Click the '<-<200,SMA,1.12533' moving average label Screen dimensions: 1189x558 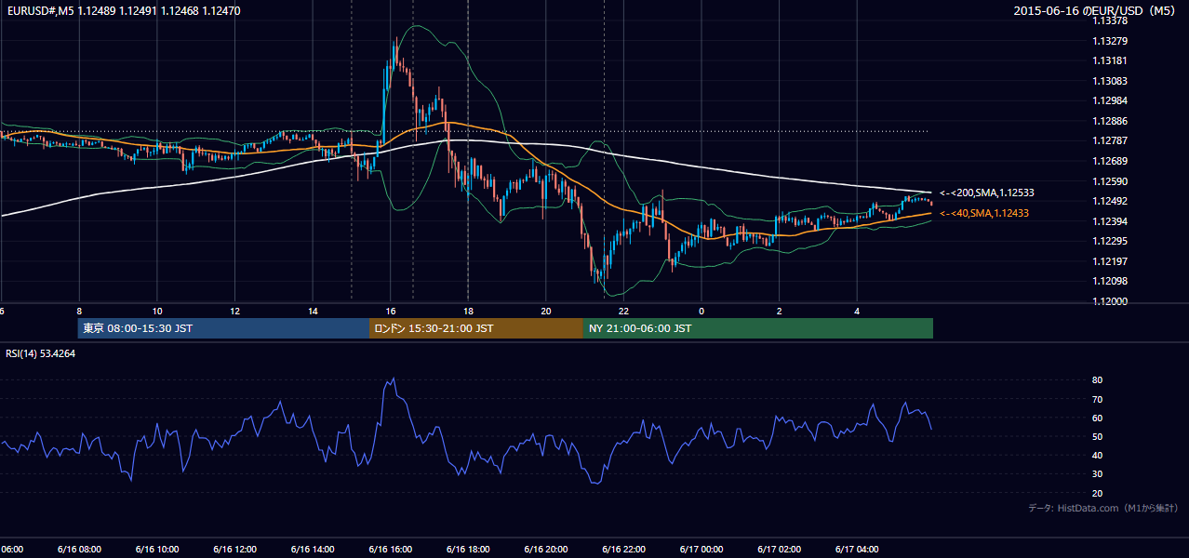(x=987, y=193)
